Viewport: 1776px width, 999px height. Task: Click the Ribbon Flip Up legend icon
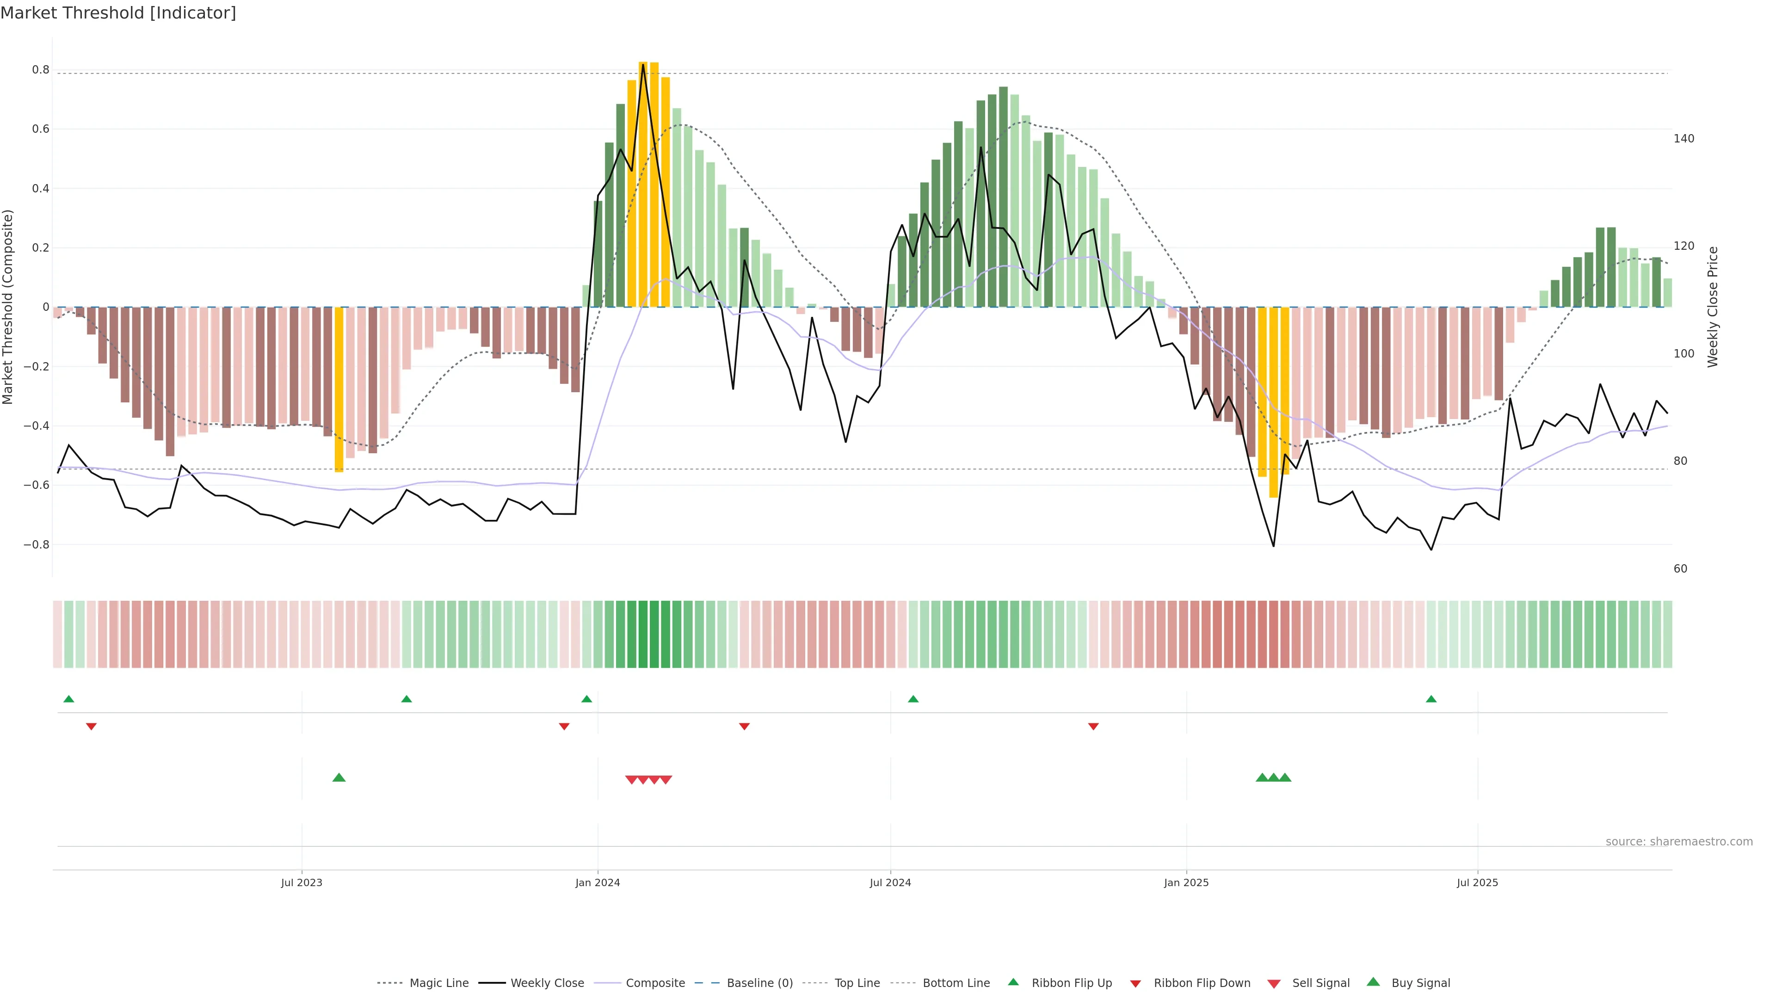click(1013, 982)
